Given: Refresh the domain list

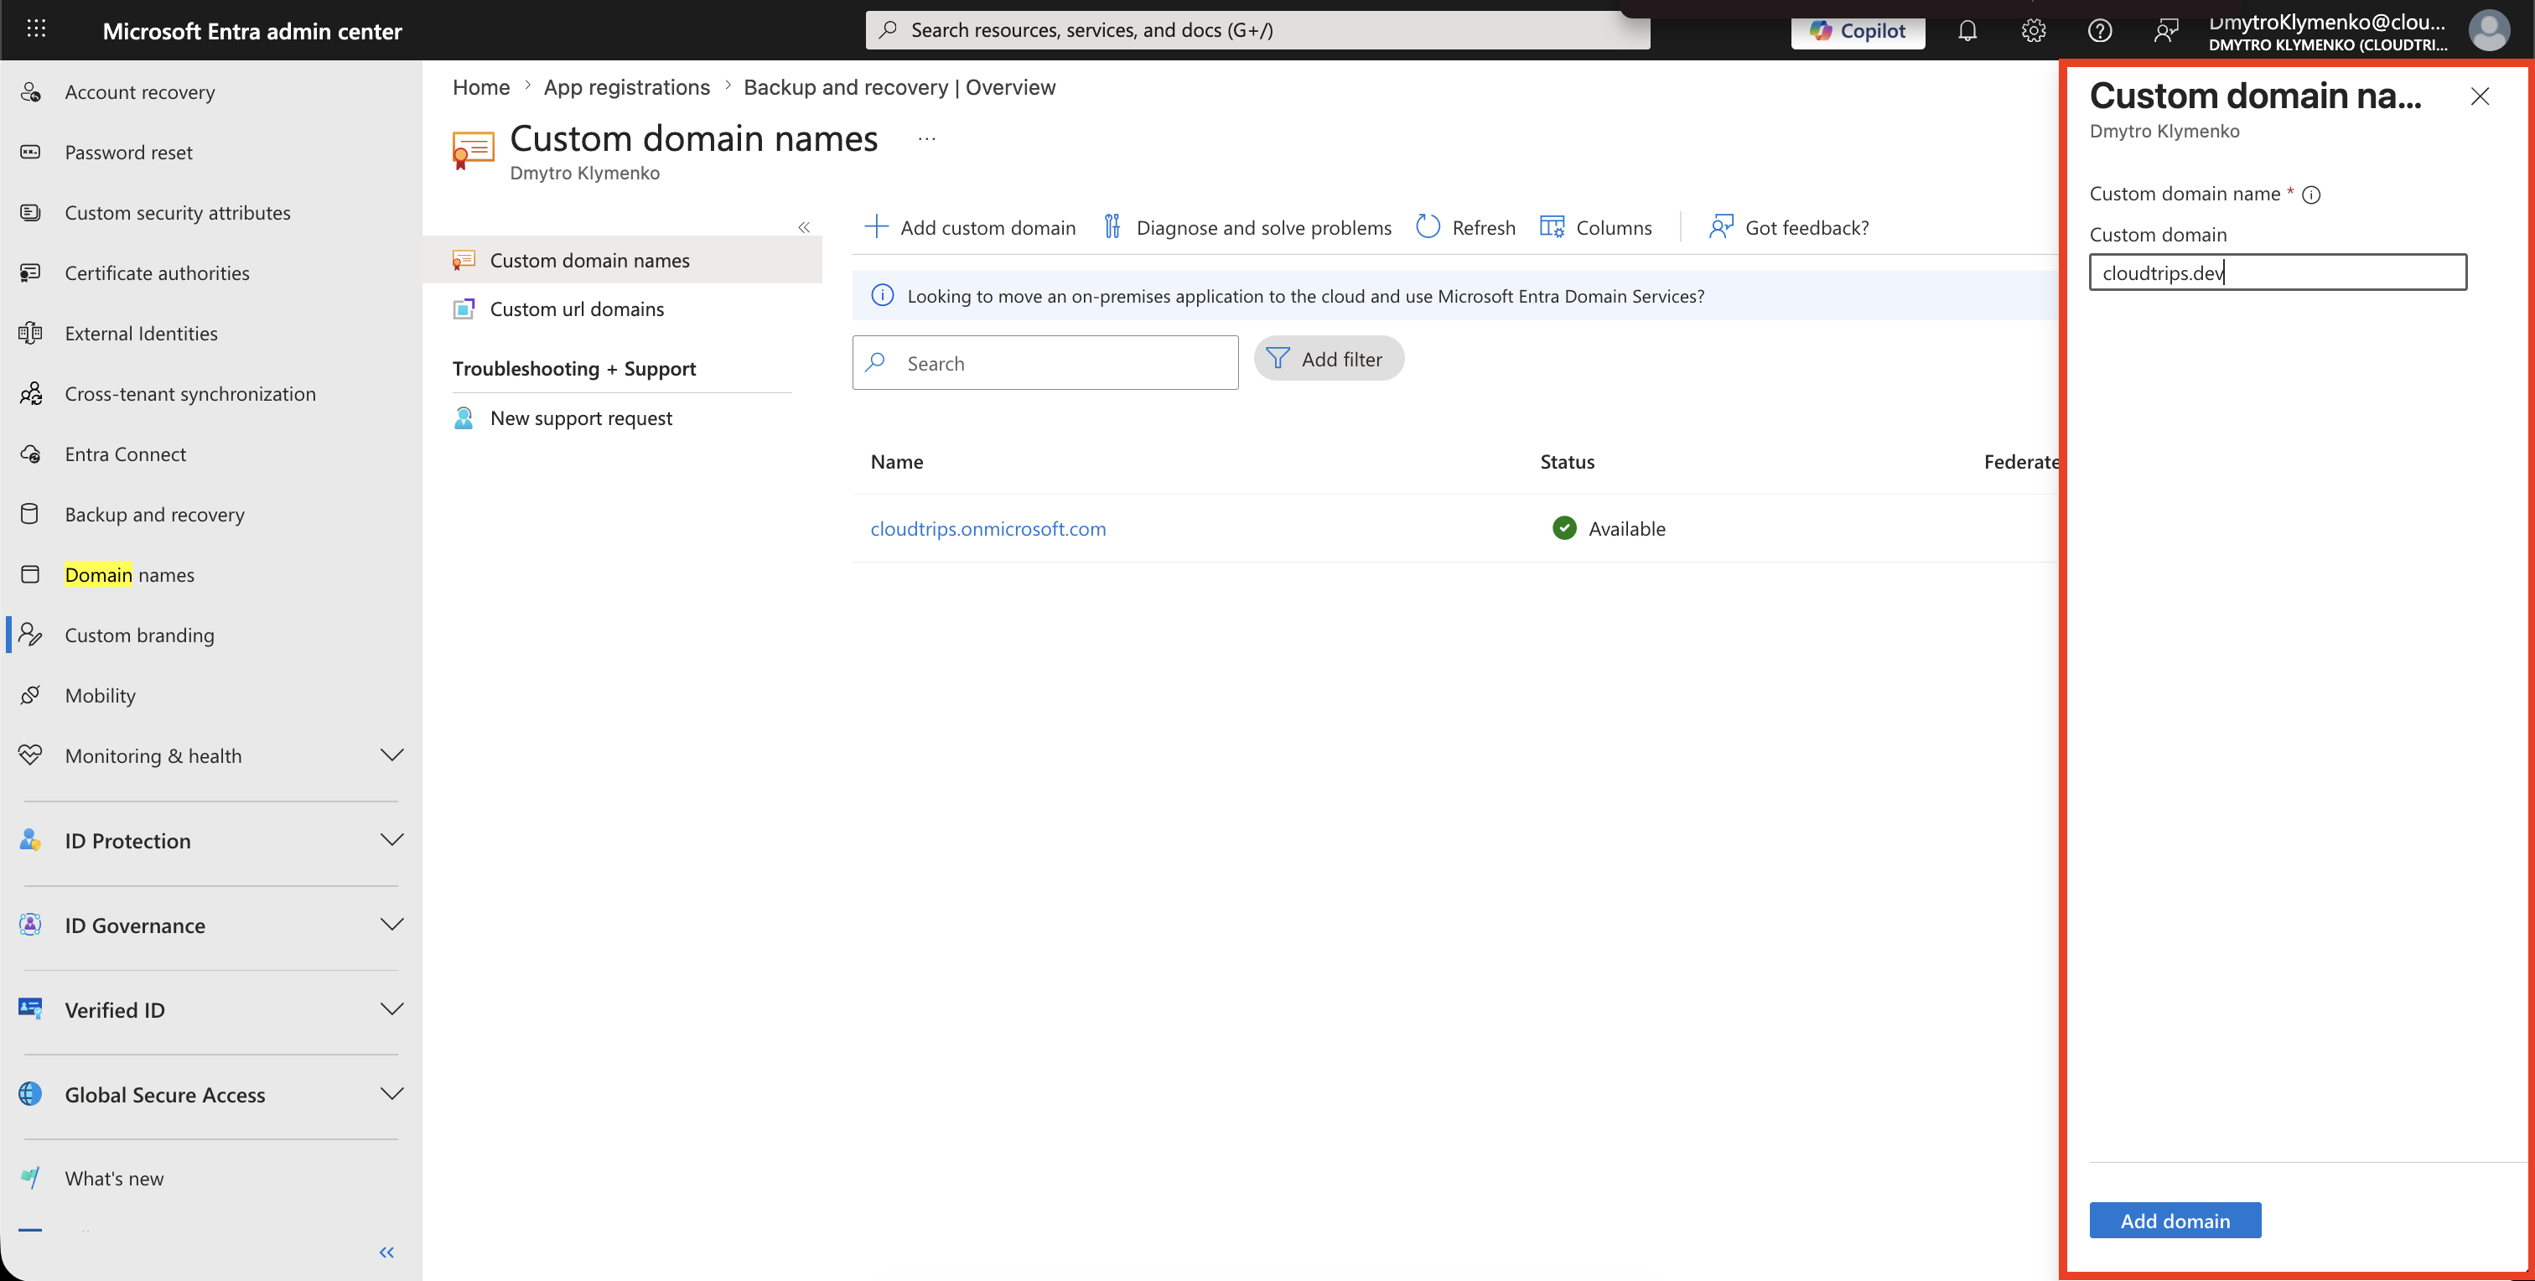Looking at the screenshot, I should (x=1465, y=227).
